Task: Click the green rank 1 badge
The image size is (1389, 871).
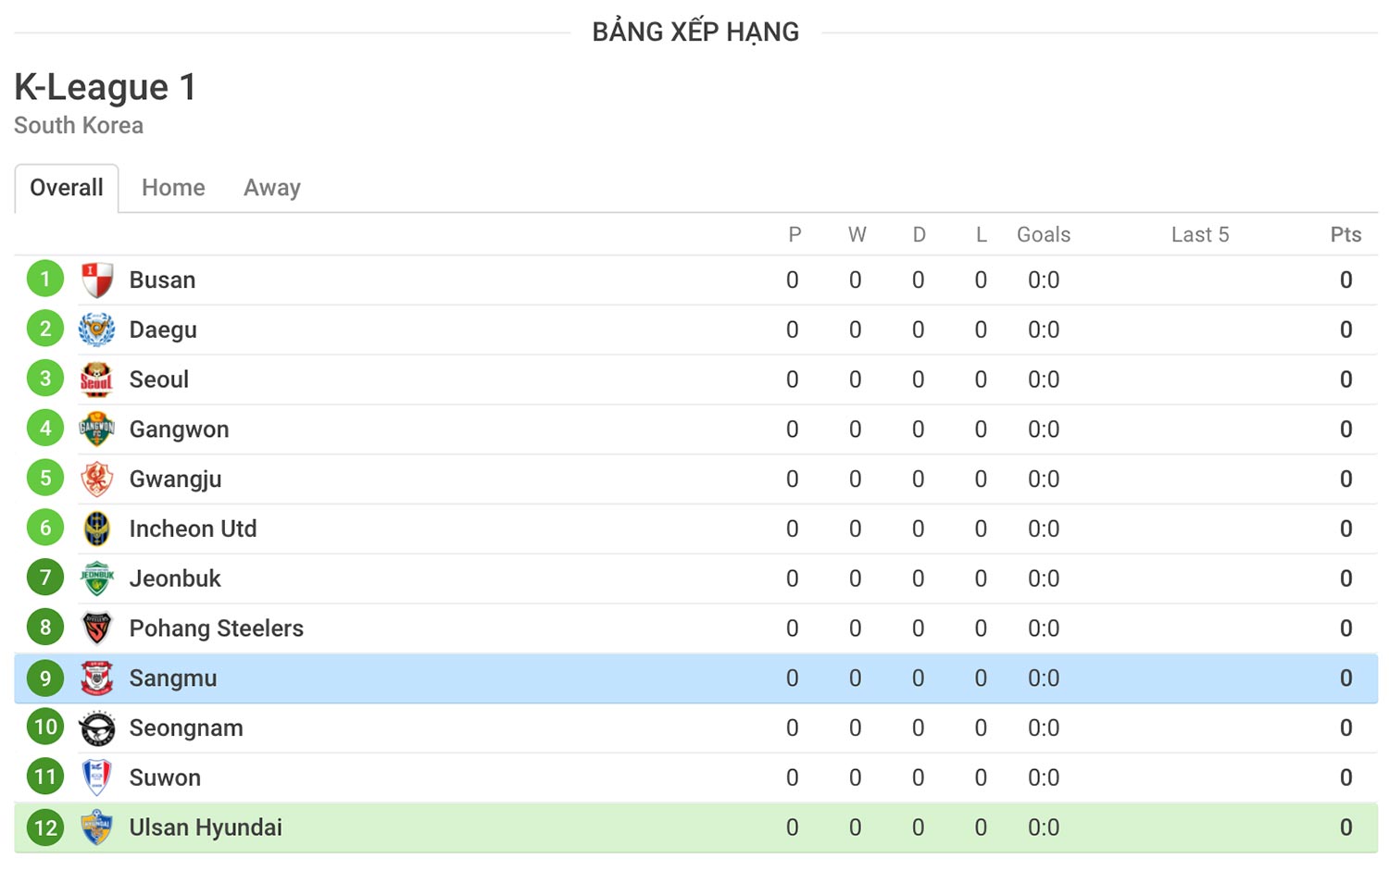Action: pyautogui.click(x=45, y=279)
